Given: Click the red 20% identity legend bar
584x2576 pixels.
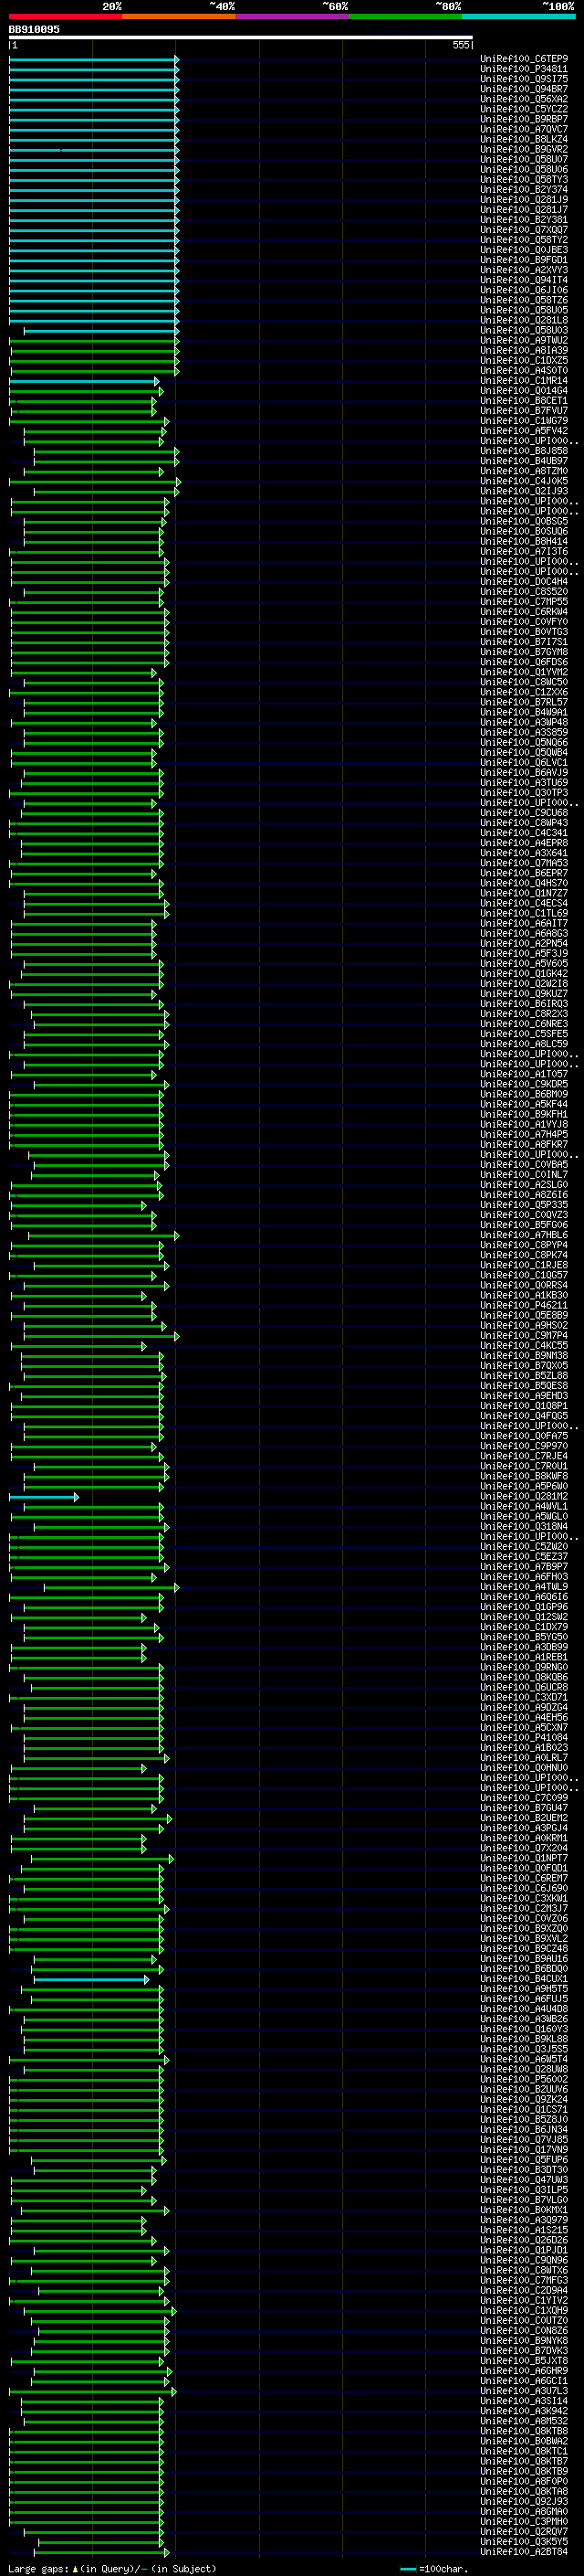Looking at the screenshot, I should [66, 16].
